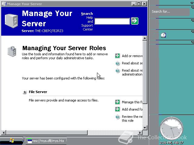Click the green arrow beside Add shared fo...
The image size is (194, 145).
(x=117, y=109)
